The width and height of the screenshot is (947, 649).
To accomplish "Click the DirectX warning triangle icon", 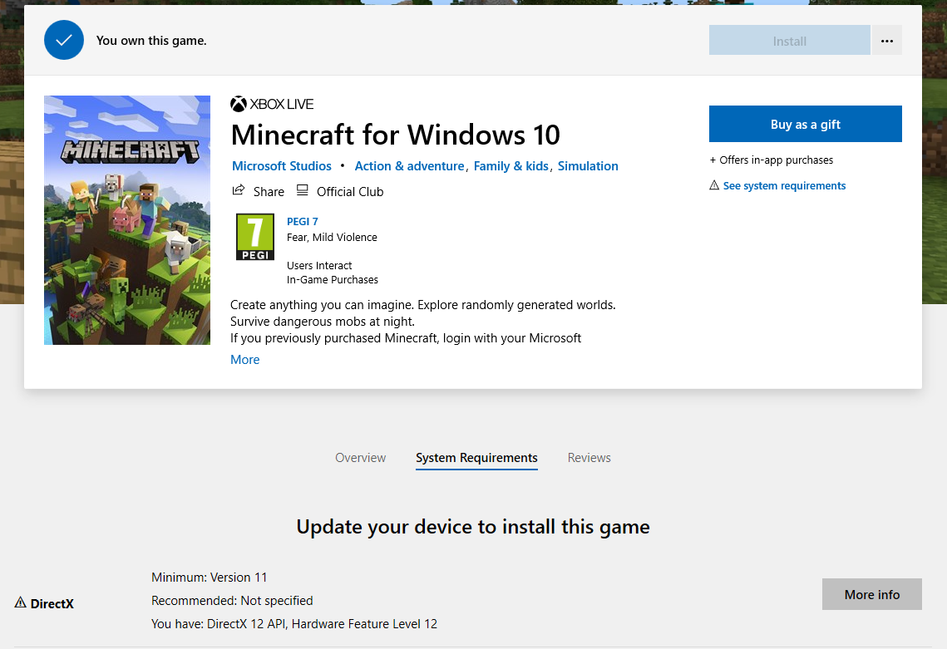I will click(21, 602).
